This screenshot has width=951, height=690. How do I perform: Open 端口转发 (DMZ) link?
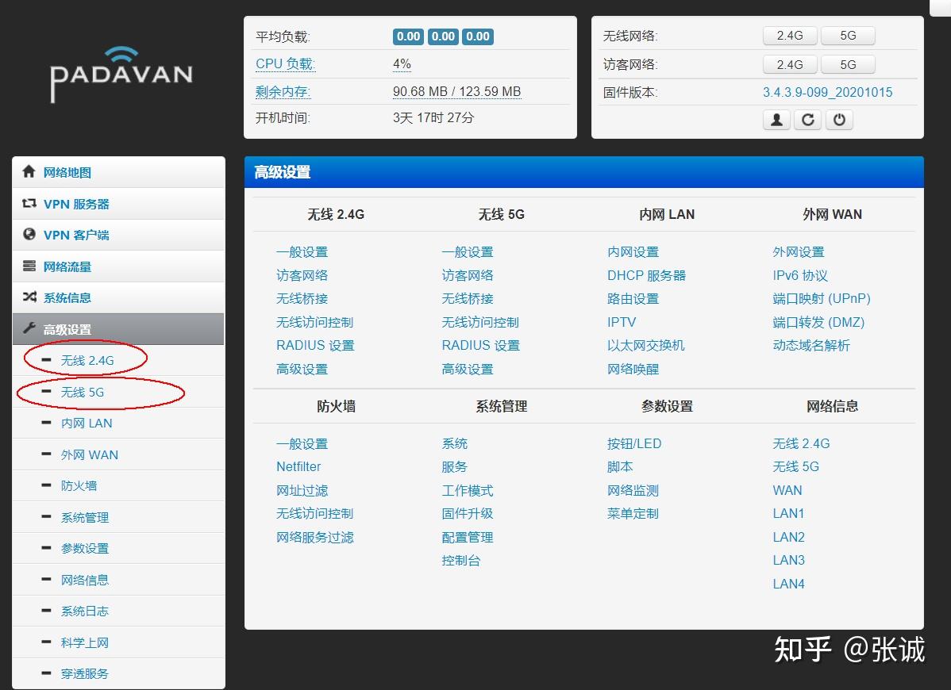click(x=818, y=322)
